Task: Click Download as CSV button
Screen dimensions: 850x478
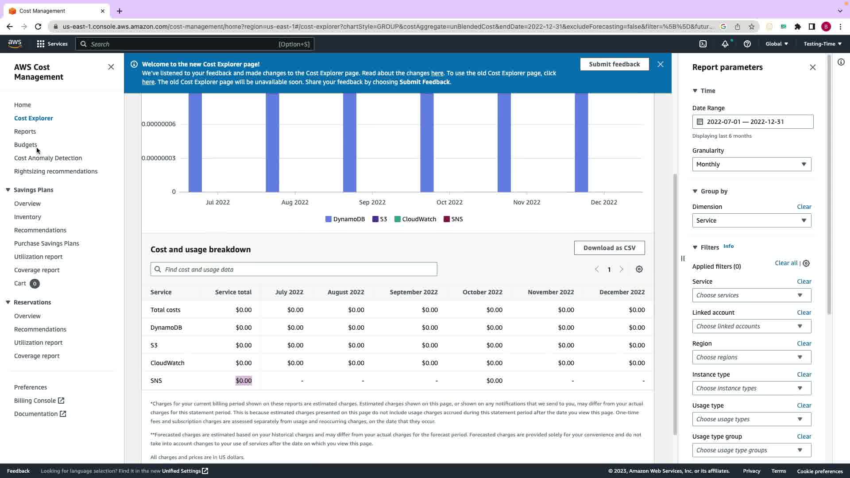Action: click(609, 248)
